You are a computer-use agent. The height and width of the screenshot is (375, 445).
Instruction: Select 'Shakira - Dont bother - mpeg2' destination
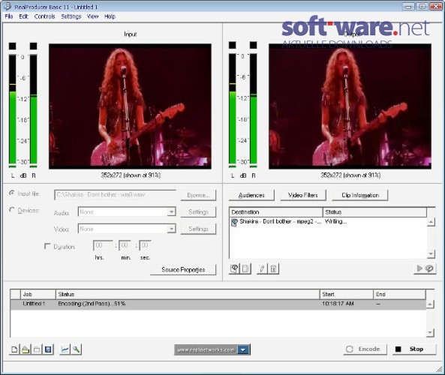pyautogui.click(x=280, y=221)
